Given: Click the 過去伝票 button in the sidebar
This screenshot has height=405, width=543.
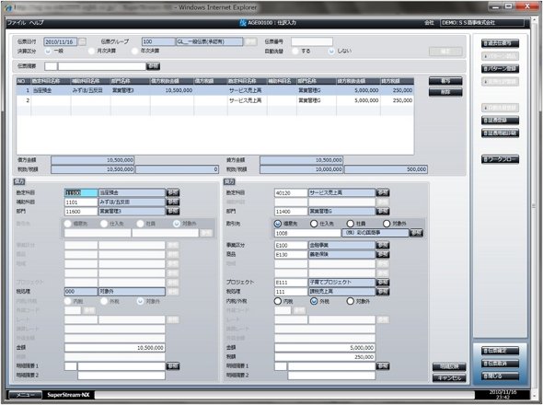Looking at the screenshot, I should [x=500, y=43].
